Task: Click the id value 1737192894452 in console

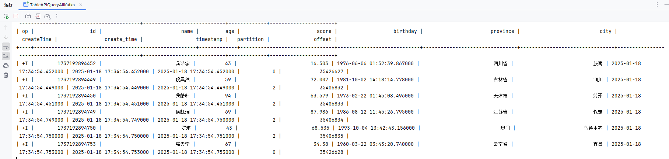Action: tap(76, 63)
